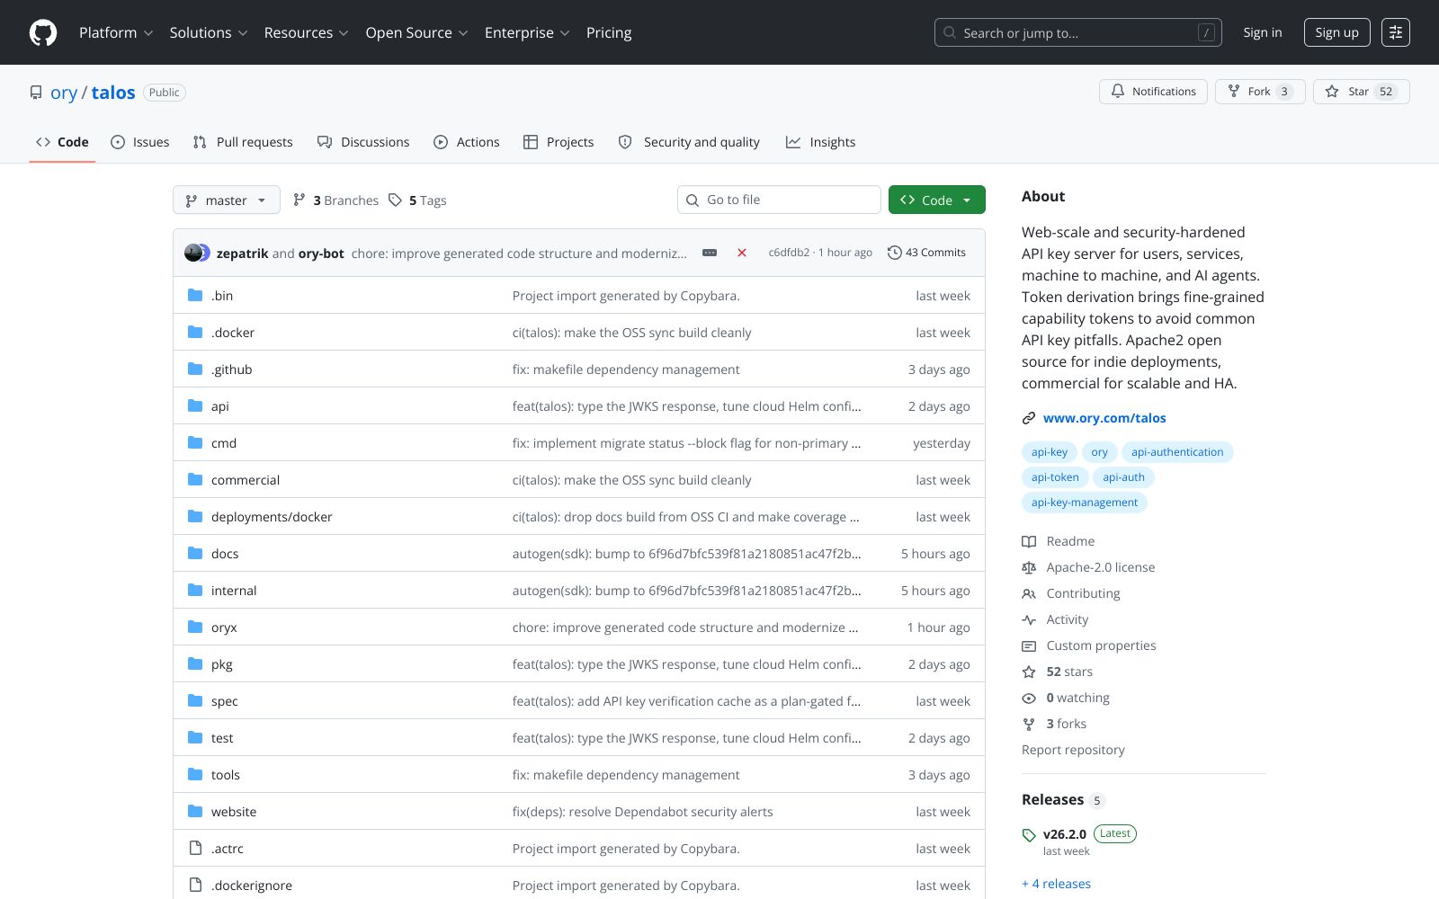This screenshot has height=899, width=1439.
Task: Click the bell icon in Notifications button
Action: (x=1118, y=92)
